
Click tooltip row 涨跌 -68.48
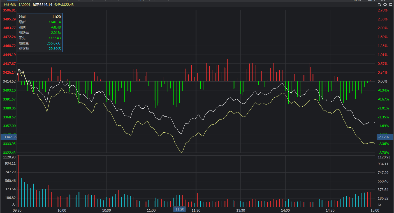point(40,27)
